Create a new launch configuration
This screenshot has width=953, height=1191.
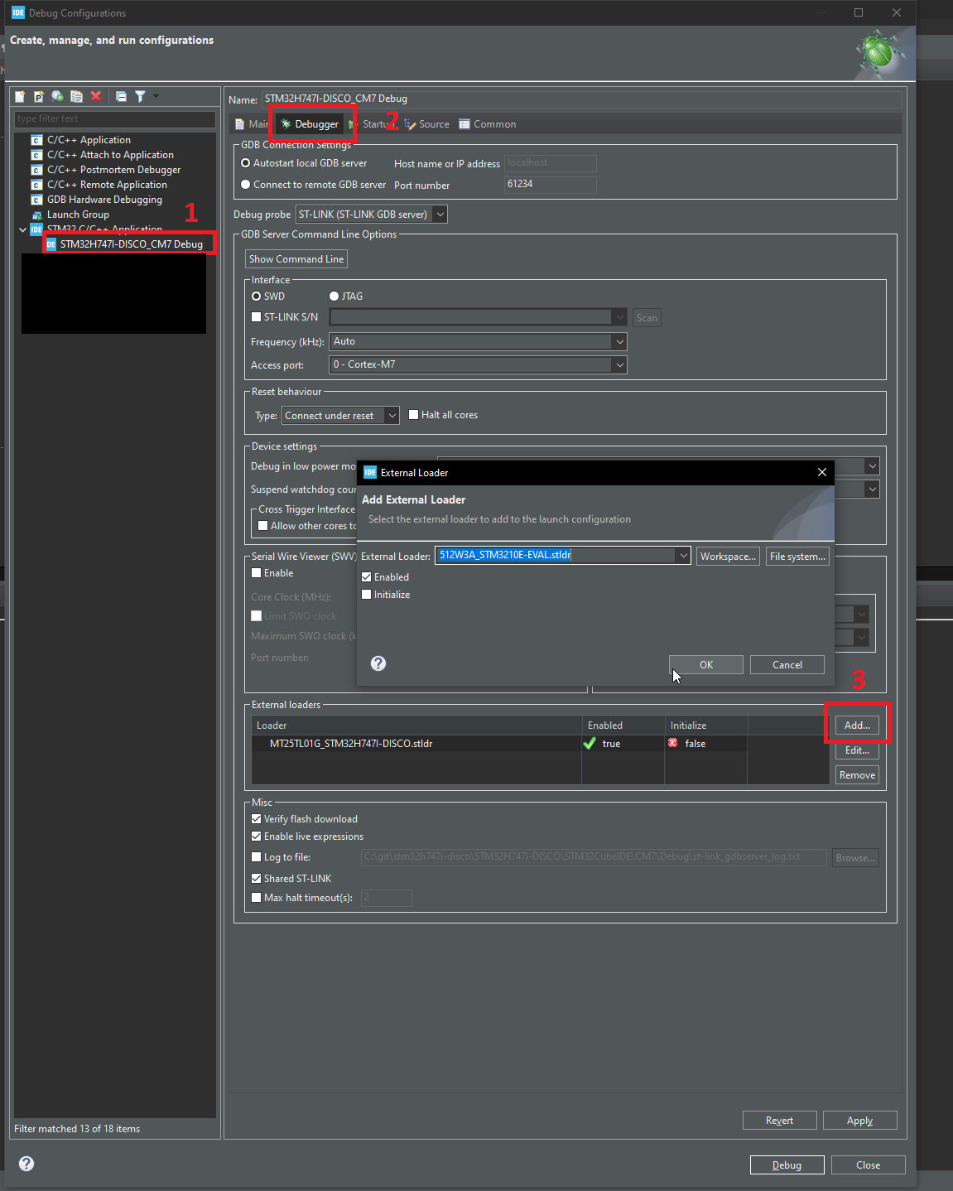19,96
